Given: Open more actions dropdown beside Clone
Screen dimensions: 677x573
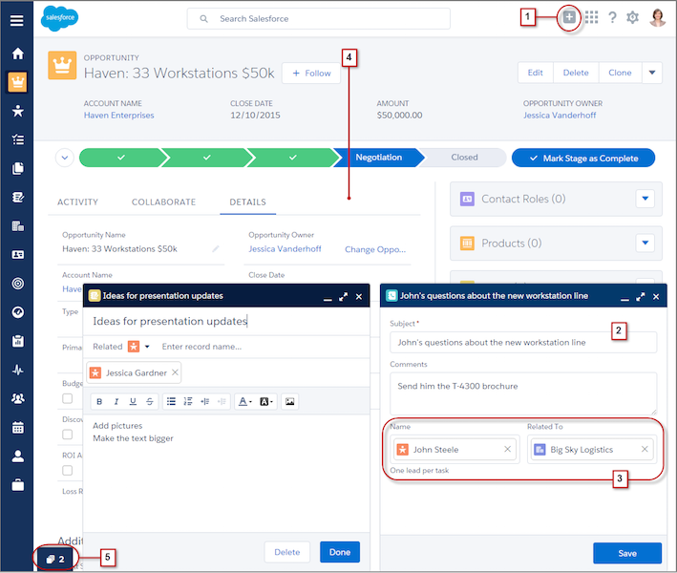Looking at the screenshot, I should (652, 73).
